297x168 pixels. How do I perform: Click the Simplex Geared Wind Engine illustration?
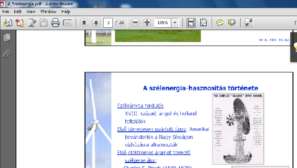(238, 129)
